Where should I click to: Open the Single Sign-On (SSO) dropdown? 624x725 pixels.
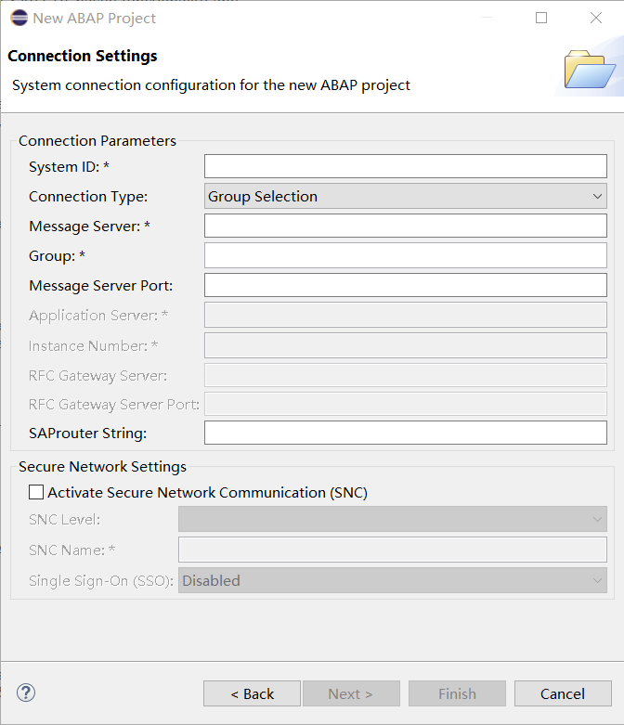[392, 581]
